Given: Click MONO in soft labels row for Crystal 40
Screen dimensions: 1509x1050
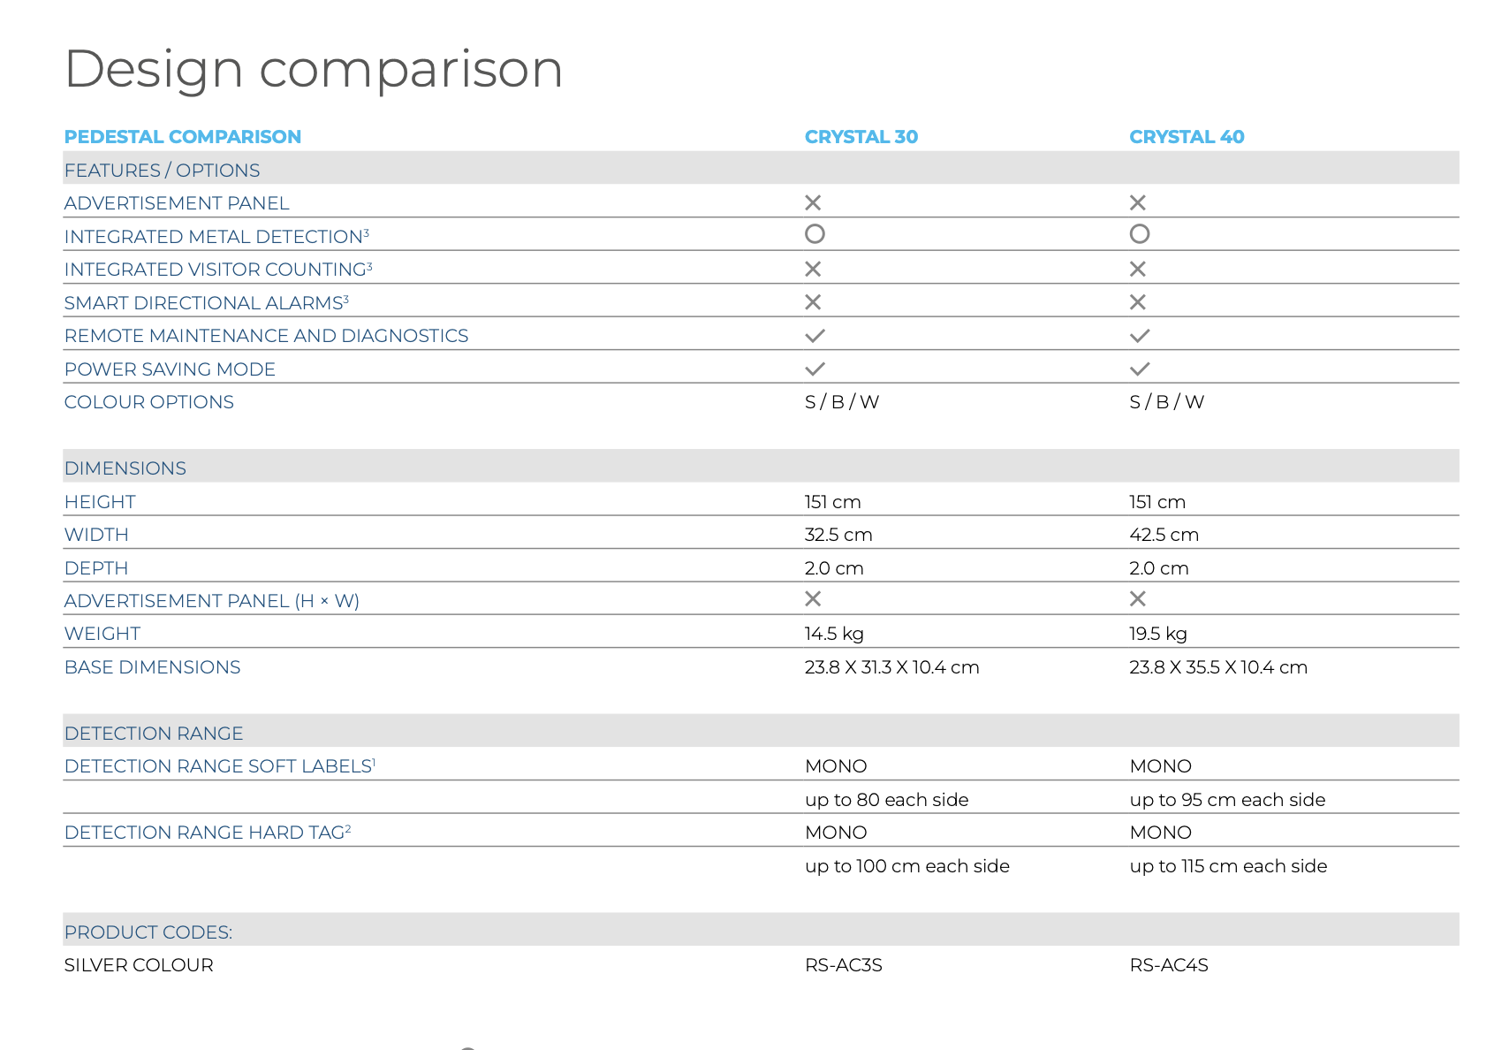Looking at the screenshot, I should (1161, 766).
